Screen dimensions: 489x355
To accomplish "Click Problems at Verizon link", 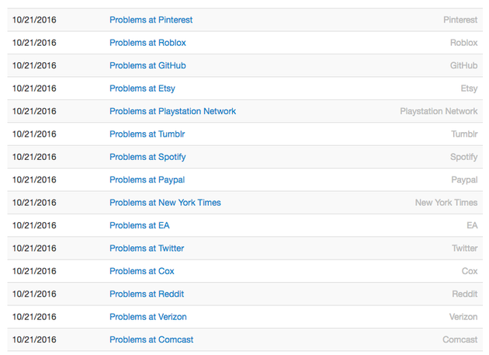I will [x=147, y=317].
